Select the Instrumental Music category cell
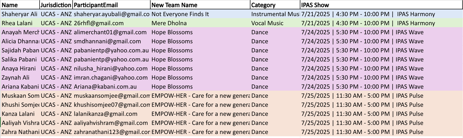 pyautogui.click(x=275, y=14)
